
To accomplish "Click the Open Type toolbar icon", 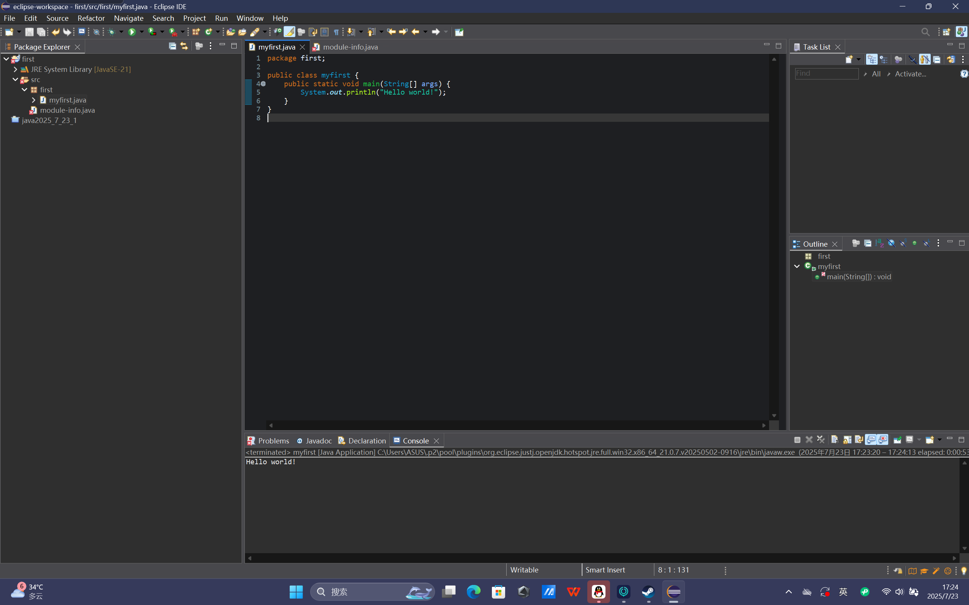I will [x=231, y=32].
